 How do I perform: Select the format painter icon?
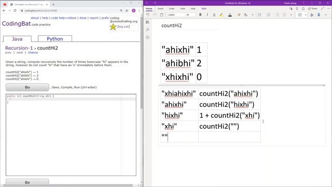(239, 15)
